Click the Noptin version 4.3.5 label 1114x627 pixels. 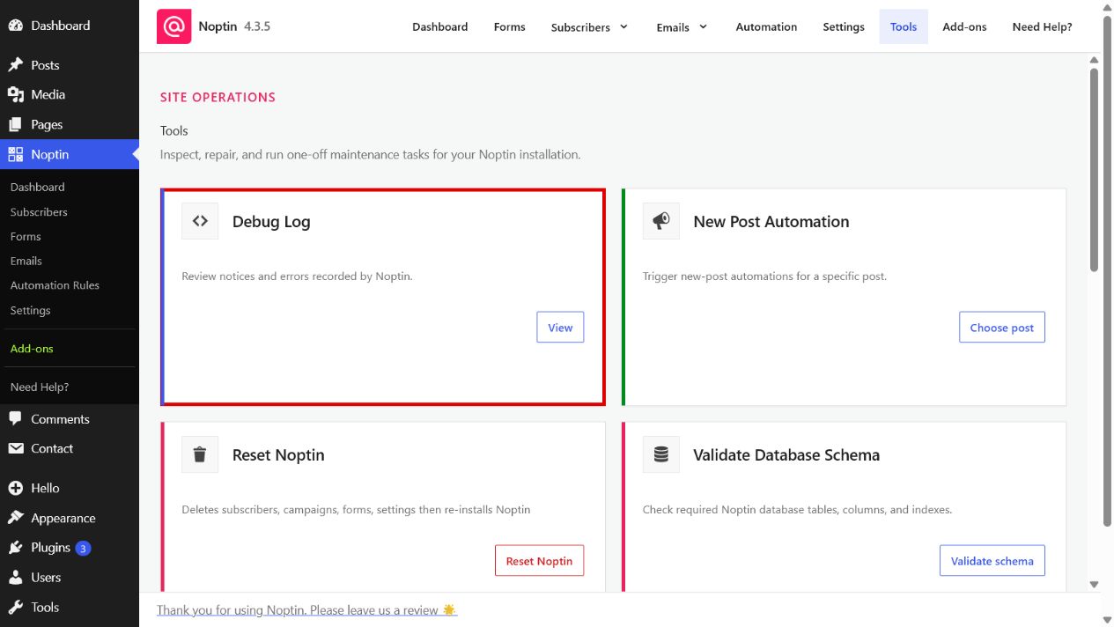(x=257, y=26)
